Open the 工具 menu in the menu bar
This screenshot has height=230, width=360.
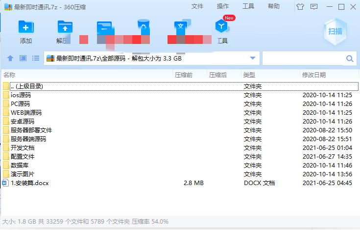click(248, 6)
